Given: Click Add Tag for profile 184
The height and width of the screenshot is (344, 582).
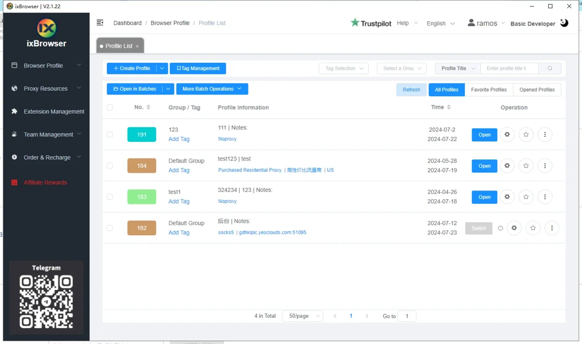Looking at the screenshot, I should click(x=179, y=170).
